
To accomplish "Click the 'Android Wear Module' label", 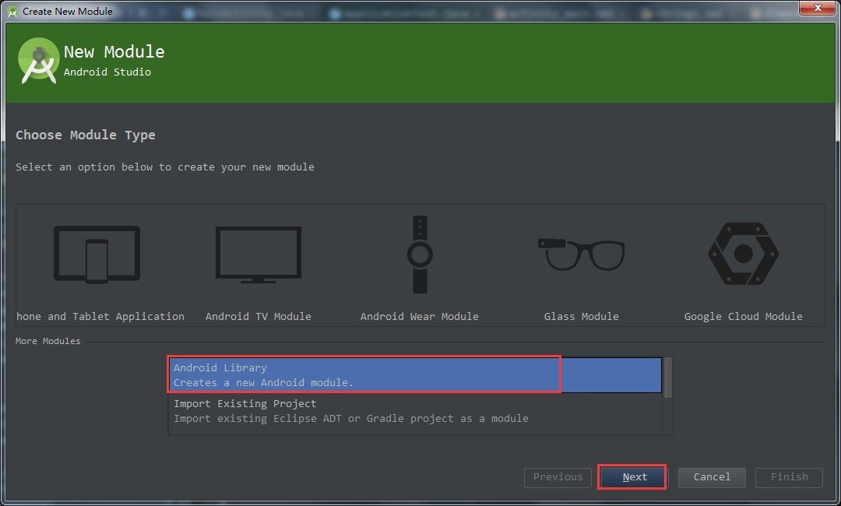I will click(x=420, y=316).
